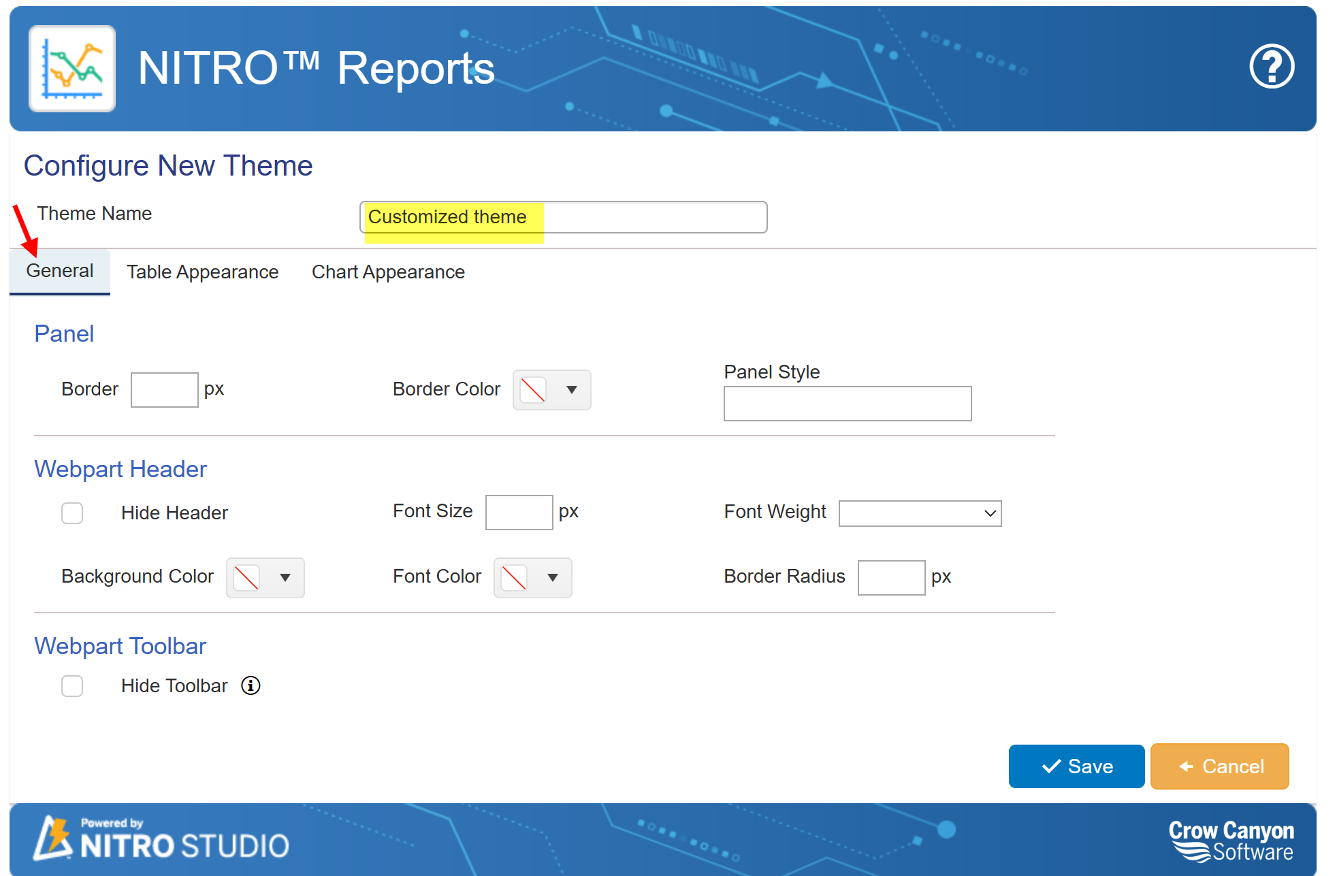Click the Save button
The image size is (1337, 876).
[x=1076, y=766]
